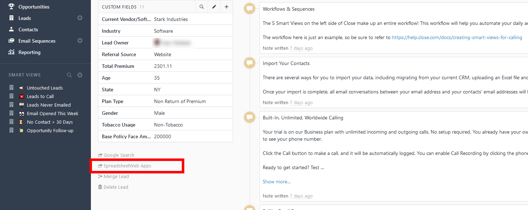This screenshot has height=210, width=528.
Task: Click the Merge Lead link
Action: click(x=116, y=177)
